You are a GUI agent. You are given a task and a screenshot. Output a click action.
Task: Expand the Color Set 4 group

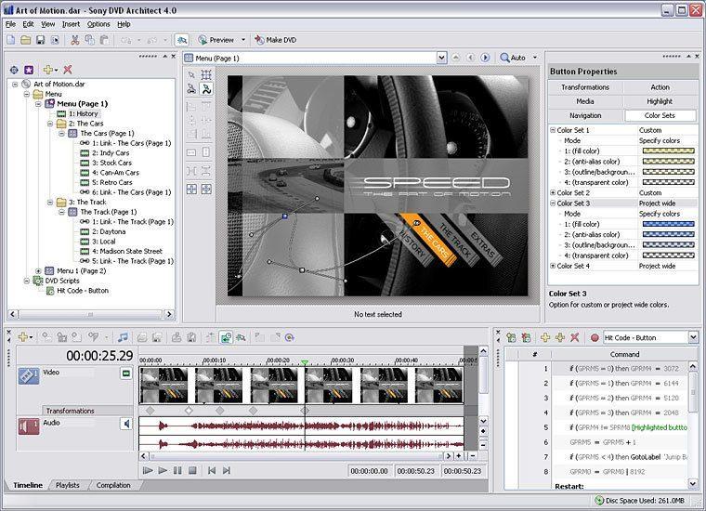point(553,266)
